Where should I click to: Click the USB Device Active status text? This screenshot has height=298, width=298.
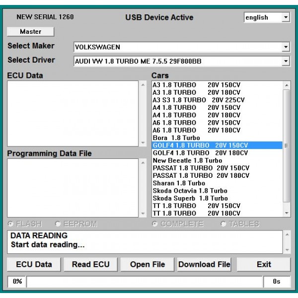click(x=159, y=17)
